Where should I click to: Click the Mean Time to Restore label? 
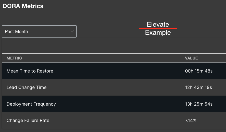tap(30, 71)
